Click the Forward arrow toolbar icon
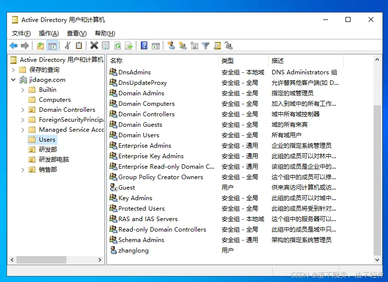 pyautogui.click(x=25, y=45)
